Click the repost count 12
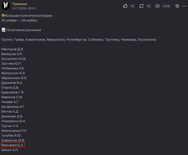Image resolution: width=188 pixels, height=155 pixels. coord(149,6)
